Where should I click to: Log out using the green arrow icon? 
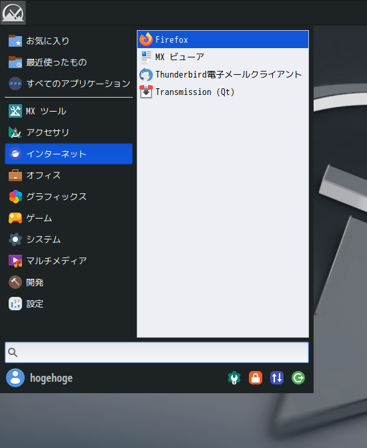298,378
